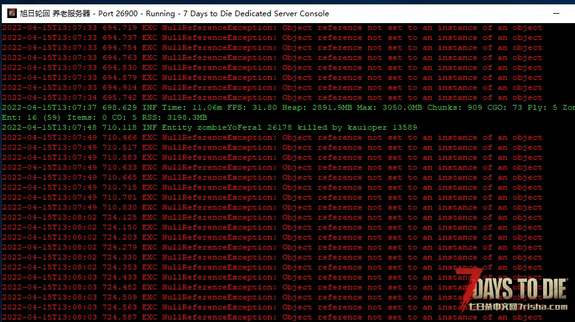Select the log line with timestamp 724.433
The height and width of the screenshot is (322, 575).
point(272,277)
